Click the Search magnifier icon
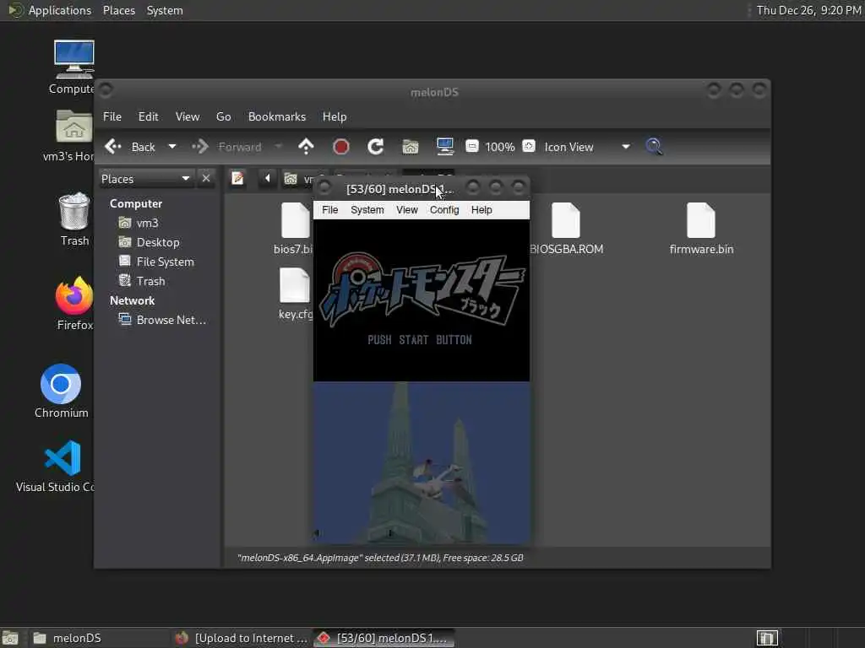The width and height of the screenshot is (865, 648). tap(654, 147)
